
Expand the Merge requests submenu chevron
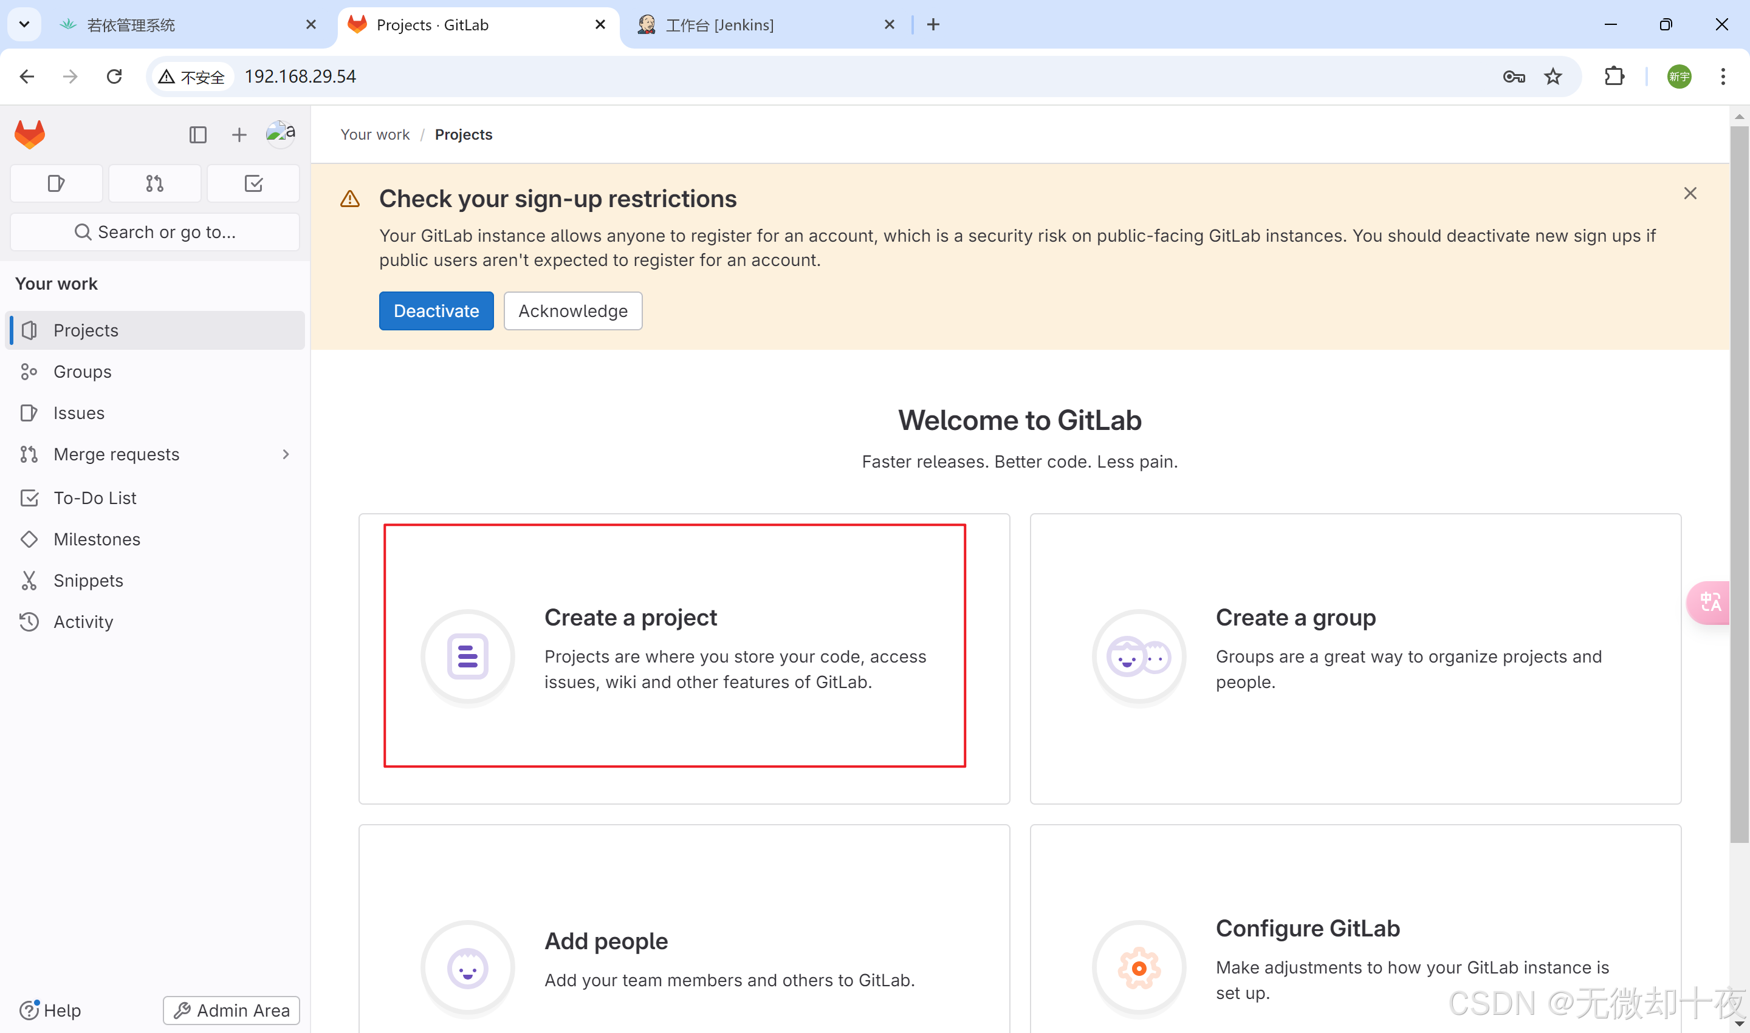click(x=286, y=454)
